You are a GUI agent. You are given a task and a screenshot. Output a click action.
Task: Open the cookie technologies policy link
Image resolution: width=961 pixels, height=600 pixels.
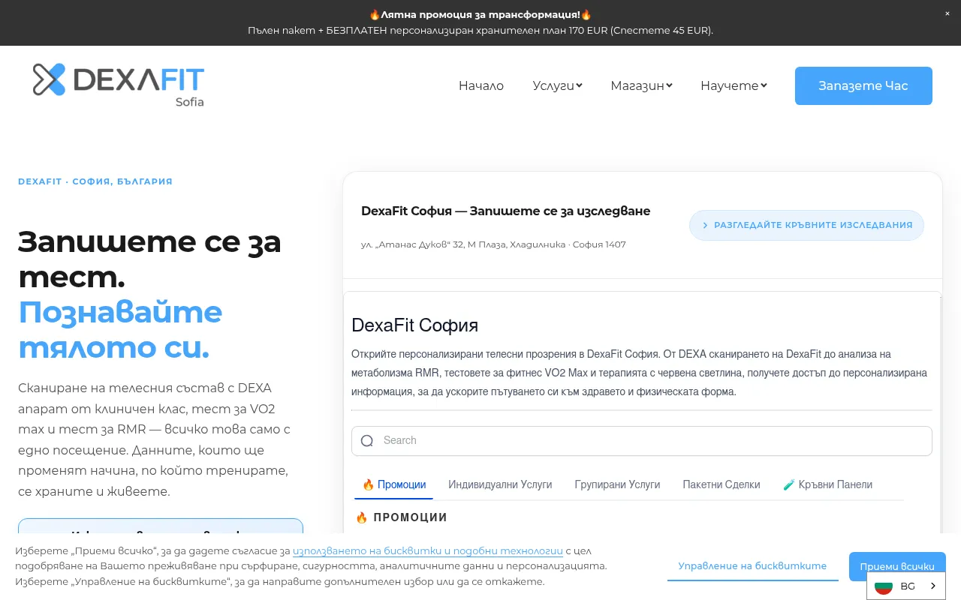[428, 550]
